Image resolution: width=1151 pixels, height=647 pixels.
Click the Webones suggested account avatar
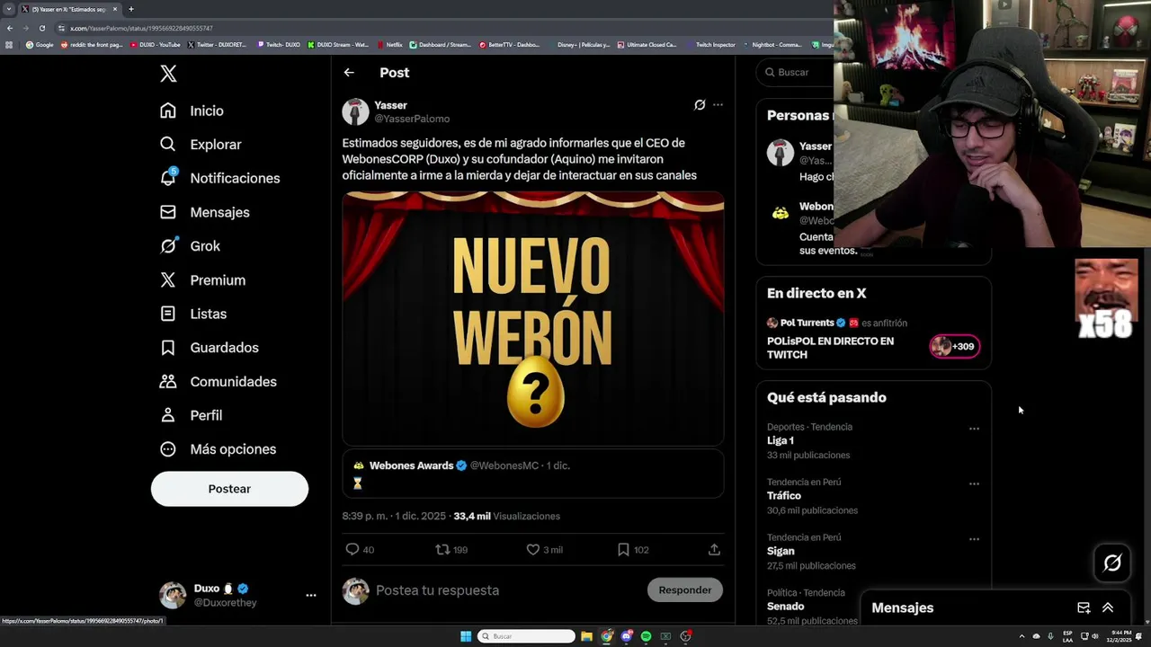click(x=781, y=213)
